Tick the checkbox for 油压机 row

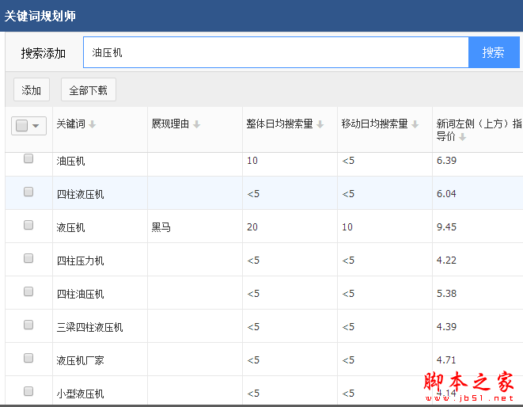(x=28, y=158)
